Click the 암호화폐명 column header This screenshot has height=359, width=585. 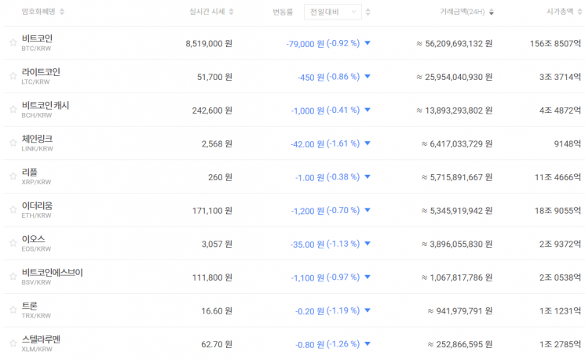[38, 12]
